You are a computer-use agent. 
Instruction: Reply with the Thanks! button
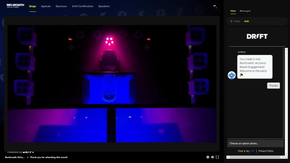coord(273,85)
